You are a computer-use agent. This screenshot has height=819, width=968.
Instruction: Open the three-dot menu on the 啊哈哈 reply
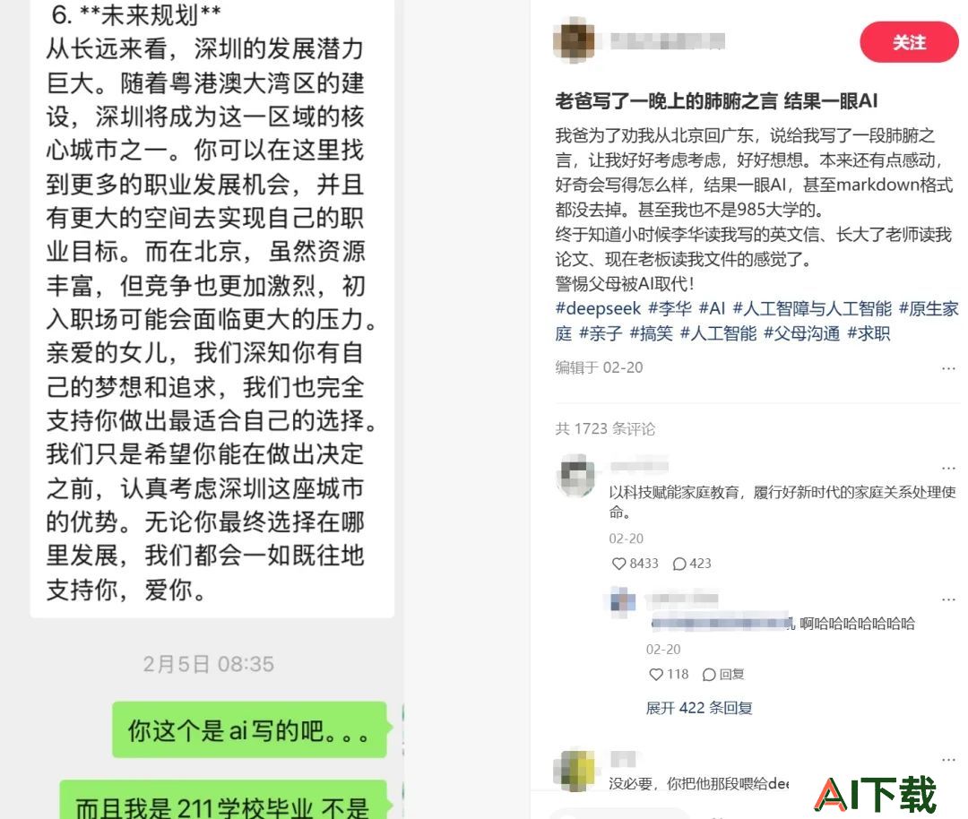948,599
